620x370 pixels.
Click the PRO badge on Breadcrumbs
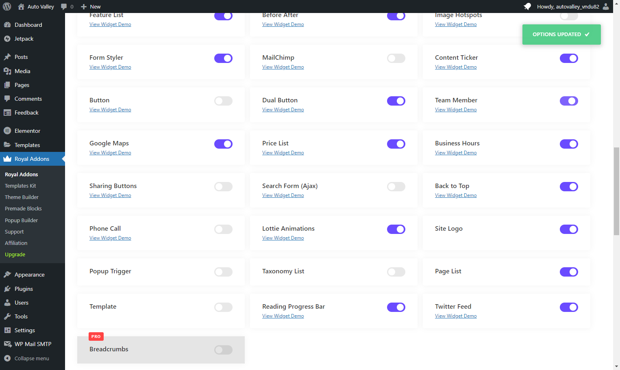click(x=96, y=336)
